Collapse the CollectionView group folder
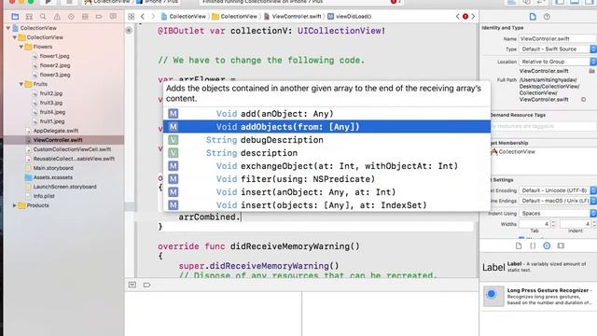The height and width of the screenshot is (336, 597). tap(15, 37)
